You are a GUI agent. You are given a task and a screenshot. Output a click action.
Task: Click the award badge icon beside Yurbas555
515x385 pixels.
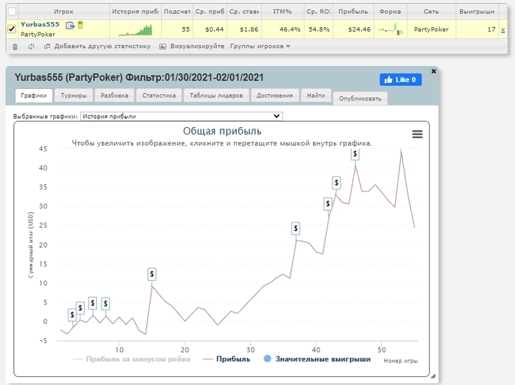[x=80, y=25]
